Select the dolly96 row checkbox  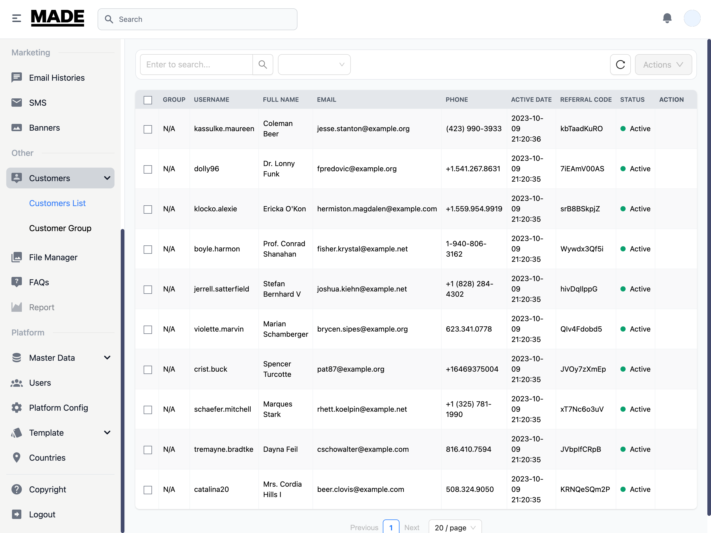coord(148,169)
